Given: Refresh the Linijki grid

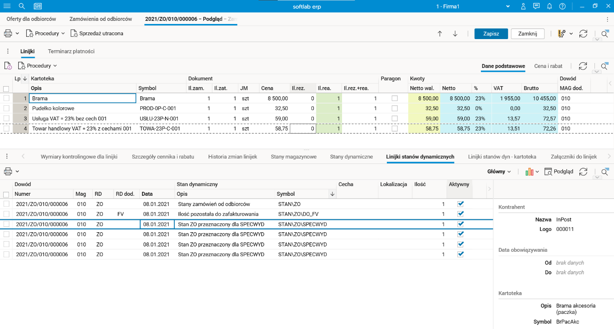Looking at the screenshot, I should pos(583,66).
